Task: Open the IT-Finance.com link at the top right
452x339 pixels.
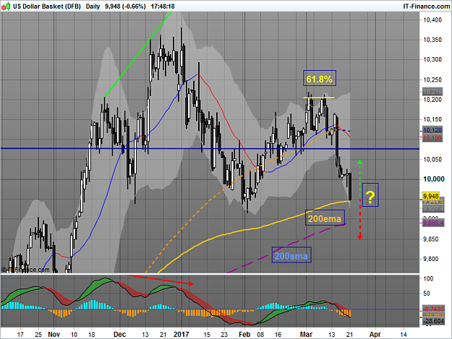Action: [427, 7]
